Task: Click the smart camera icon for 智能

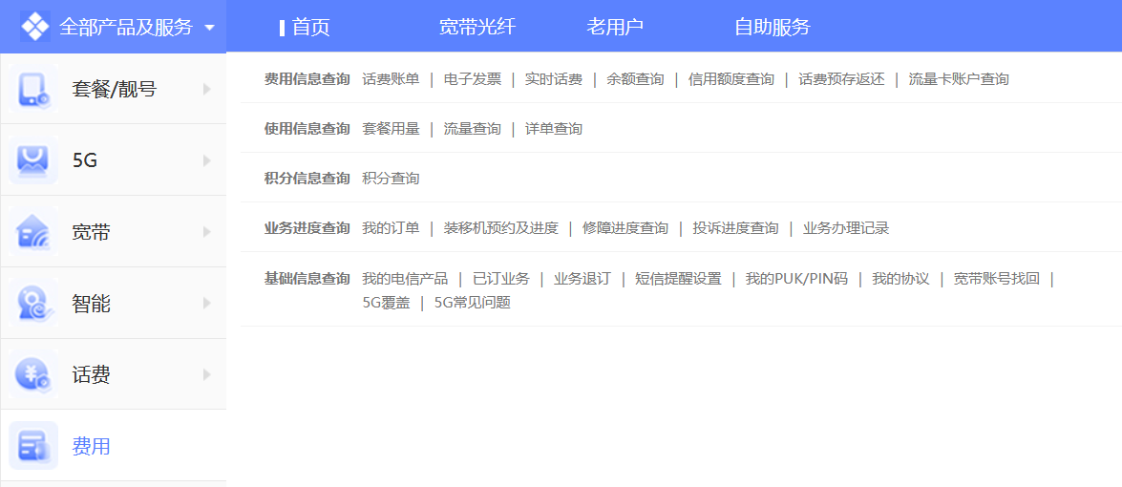Action: pos(32,304)
